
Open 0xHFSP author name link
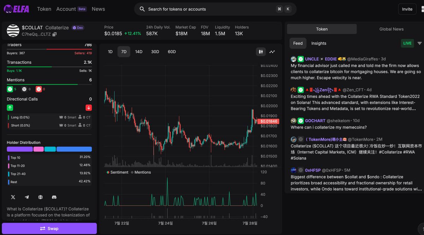(x=313, y=170)
